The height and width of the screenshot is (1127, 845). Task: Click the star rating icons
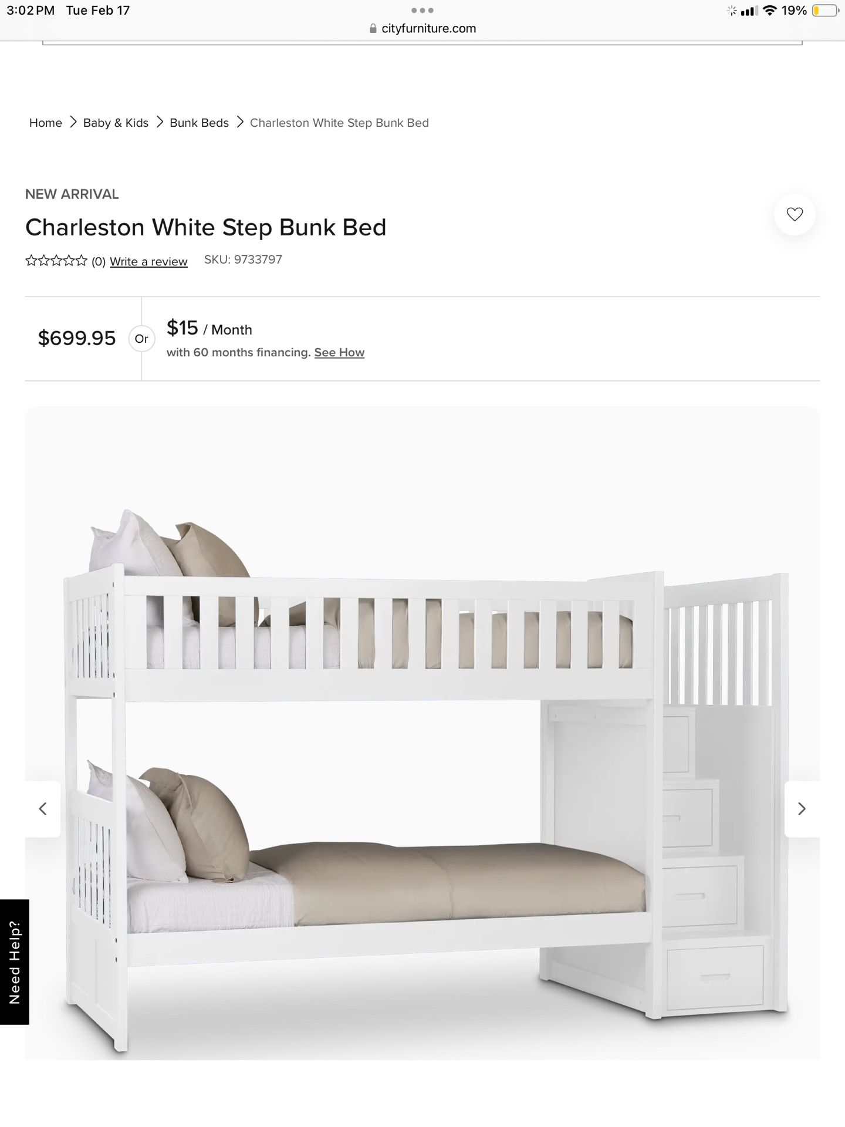pyautogui.click(x=56, y=261)
